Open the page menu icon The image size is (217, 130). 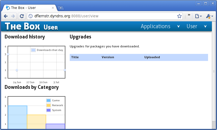pos(198,16)
